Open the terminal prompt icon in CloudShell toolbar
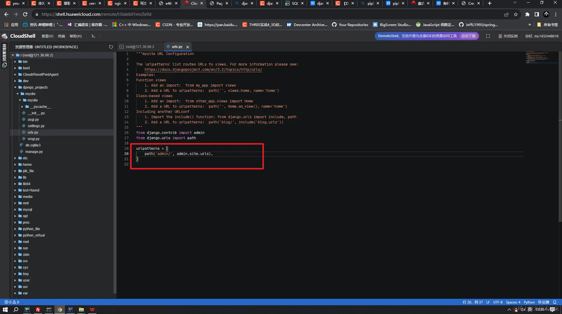 pyautogui.click(x=93, y=36)
